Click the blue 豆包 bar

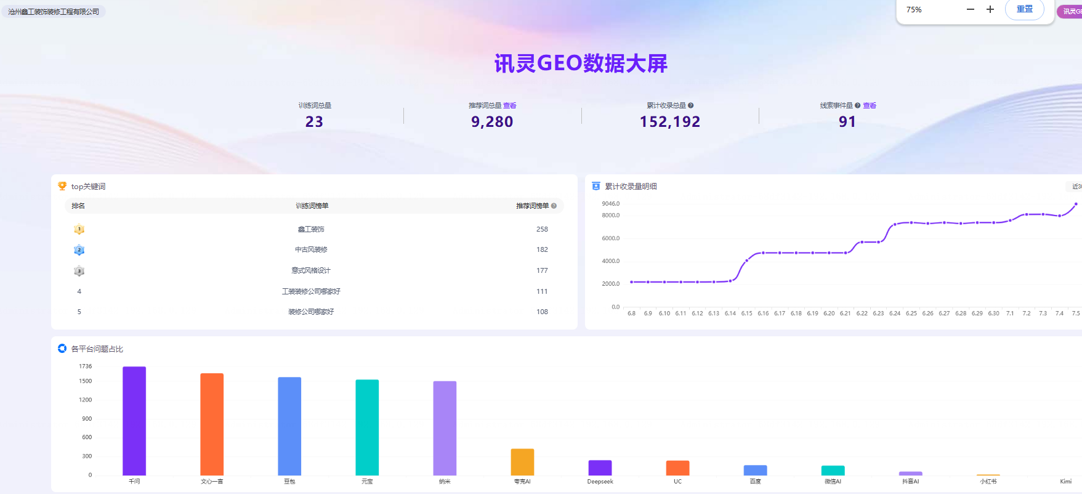[289, 426]
